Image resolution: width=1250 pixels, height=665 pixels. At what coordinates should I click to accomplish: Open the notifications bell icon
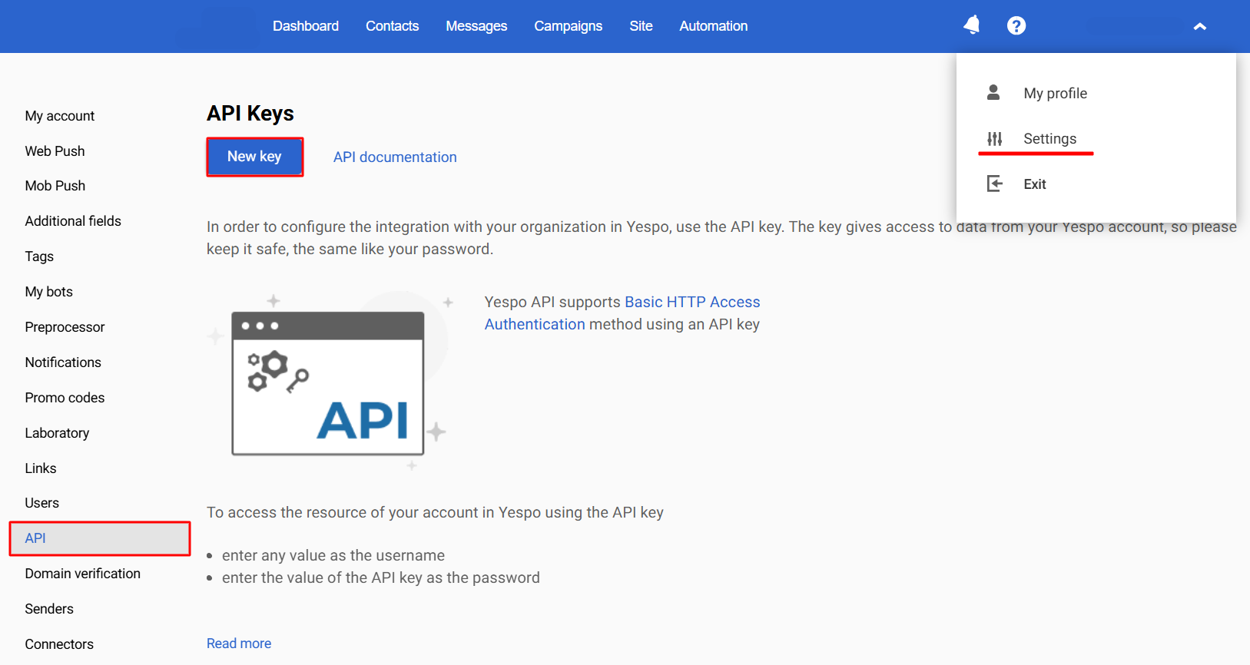[972, 25]
